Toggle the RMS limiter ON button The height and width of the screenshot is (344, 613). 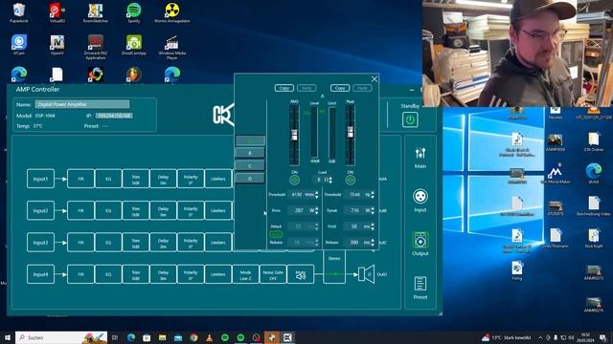pyautogui.click(x=294, y=180)
